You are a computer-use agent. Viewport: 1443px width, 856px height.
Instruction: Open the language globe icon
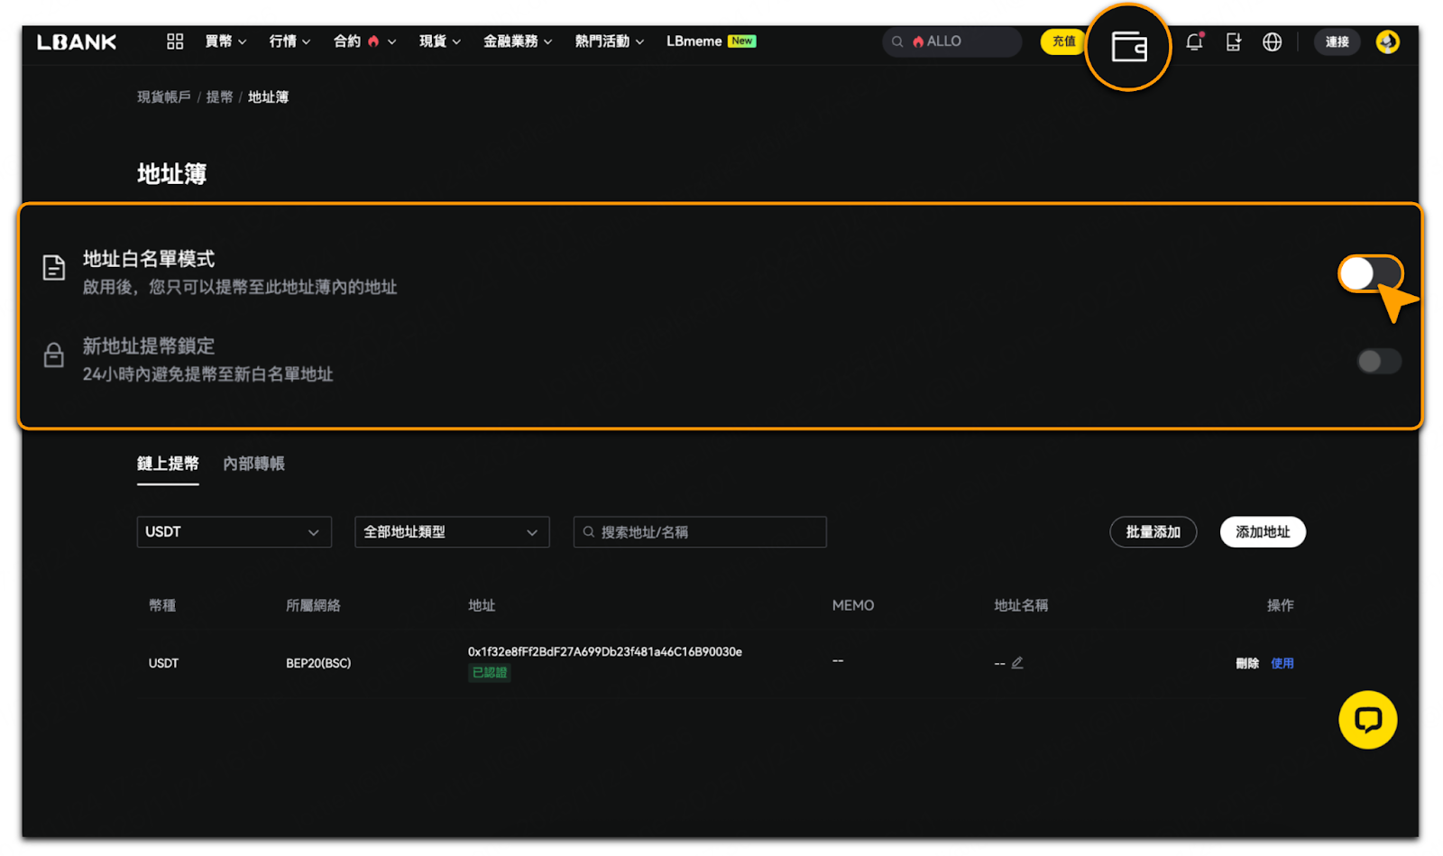tap(1272, 41)
